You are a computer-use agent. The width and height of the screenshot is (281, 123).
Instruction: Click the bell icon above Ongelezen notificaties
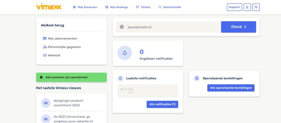pyautogui.click(x=125, y=53)
